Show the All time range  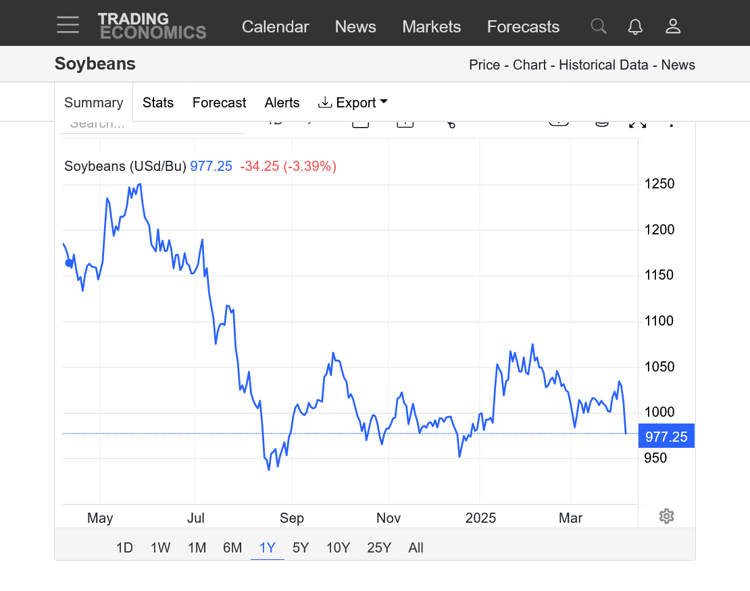pos(416,548)
